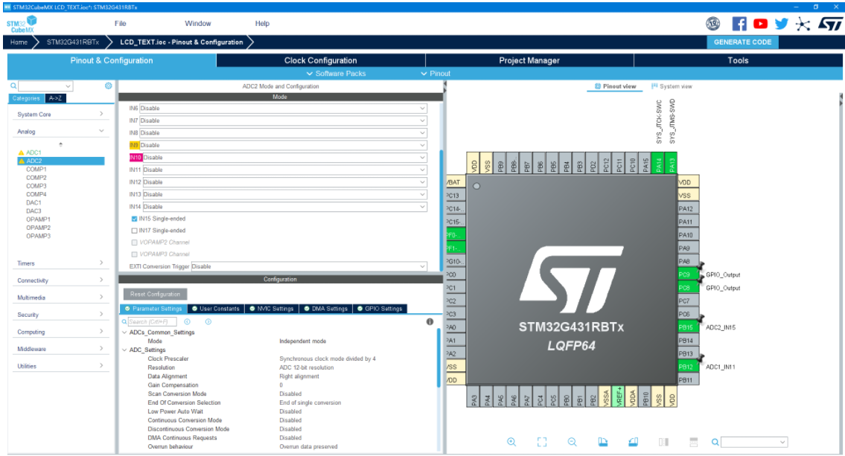Select the green PA14 pin
Image resolution: width=845 pixels, height=456 pixels.
[x=658, y=163]
